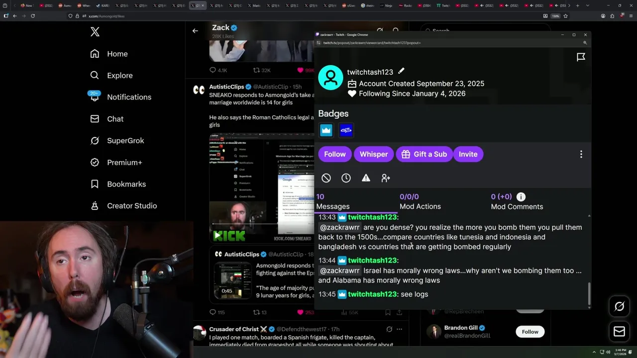Click the X logo in the sidebar

(95, 32)
